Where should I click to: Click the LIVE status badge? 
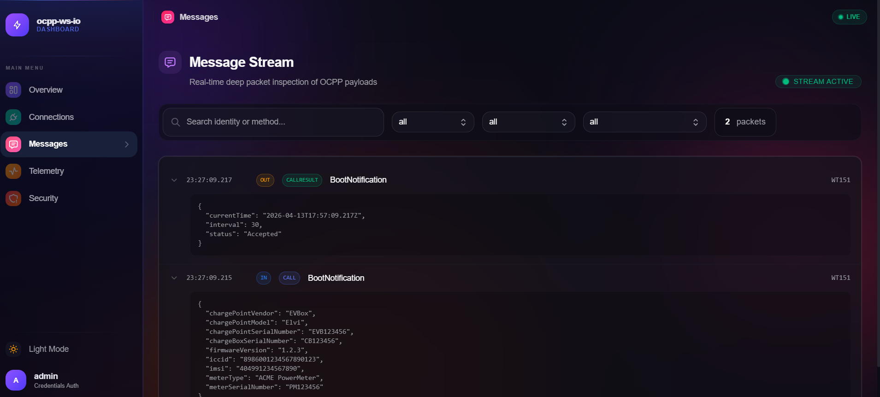tap(849, 17)
